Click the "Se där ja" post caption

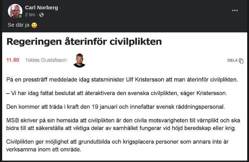[18, 25]
